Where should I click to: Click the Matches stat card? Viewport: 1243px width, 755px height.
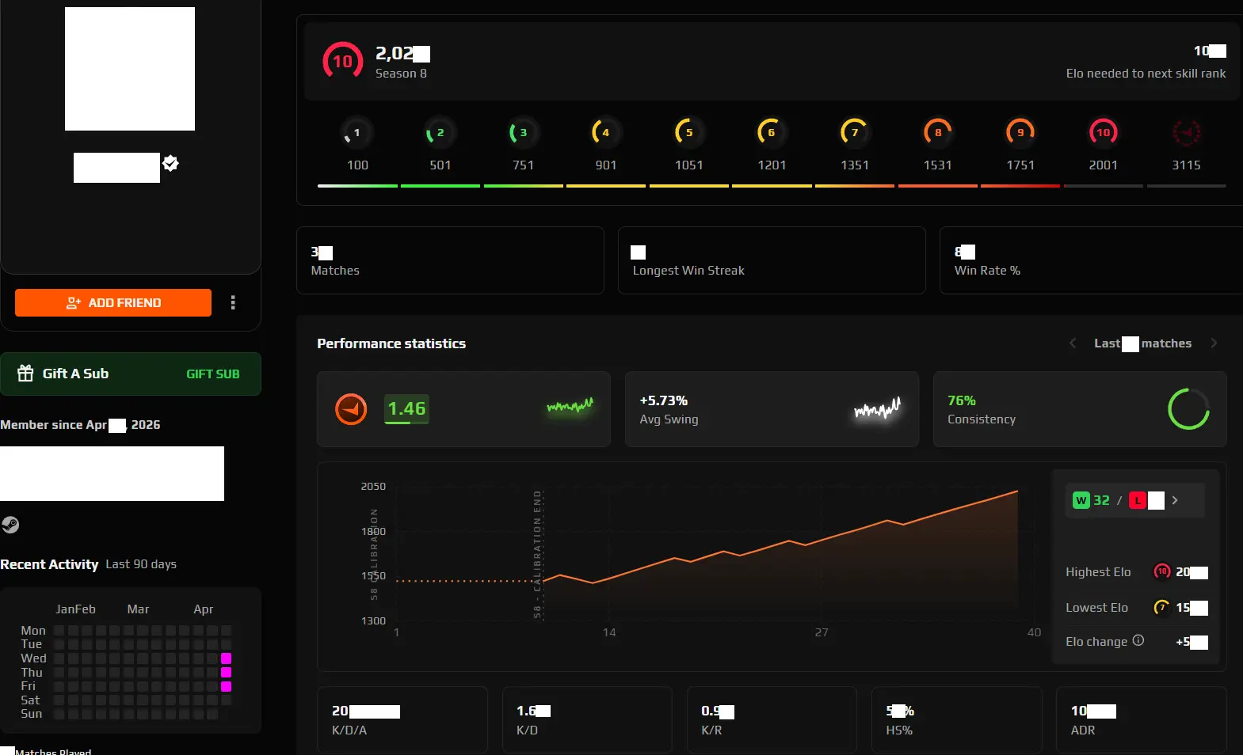[450, 260]
